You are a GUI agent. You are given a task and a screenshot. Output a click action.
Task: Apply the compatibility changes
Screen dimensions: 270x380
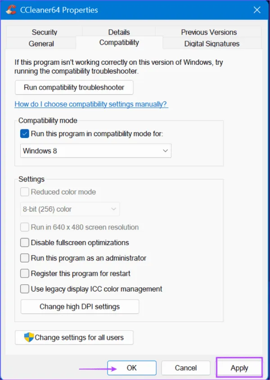coord(239,367)
